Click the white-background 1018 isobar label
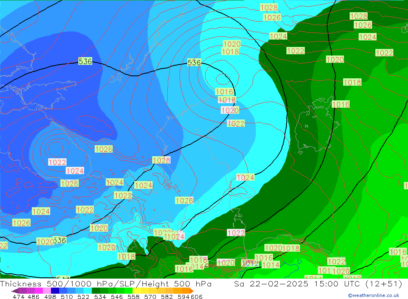The image size is (408, 299). (x=227, y=100)
